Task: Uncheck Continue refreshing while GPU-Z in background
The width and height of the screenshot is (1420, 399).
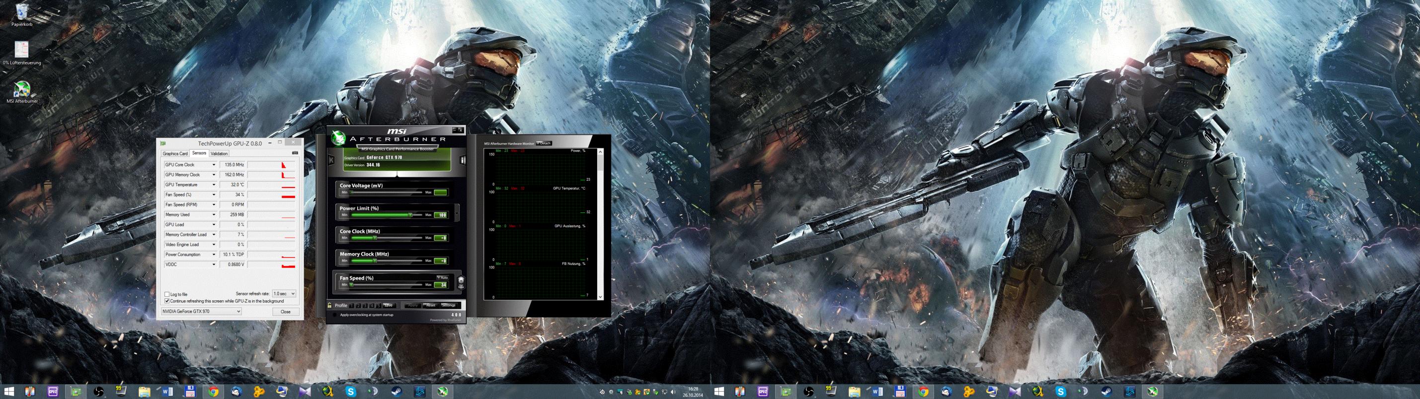Action: tap(167, 301)
